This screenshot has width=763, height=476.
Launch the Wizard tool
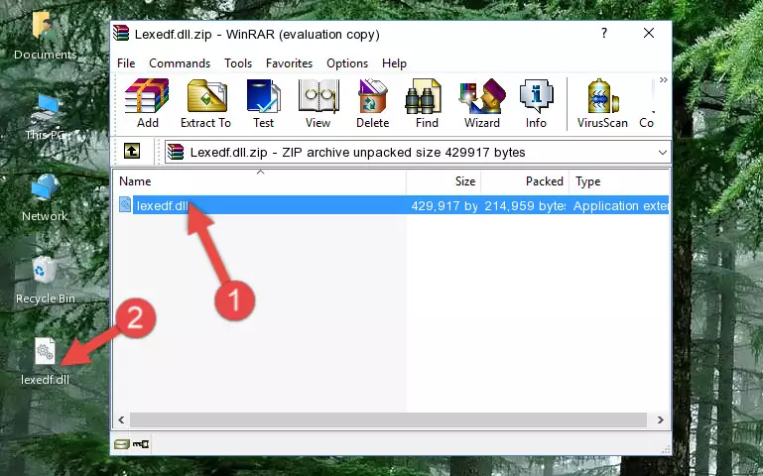coord(482,103)
